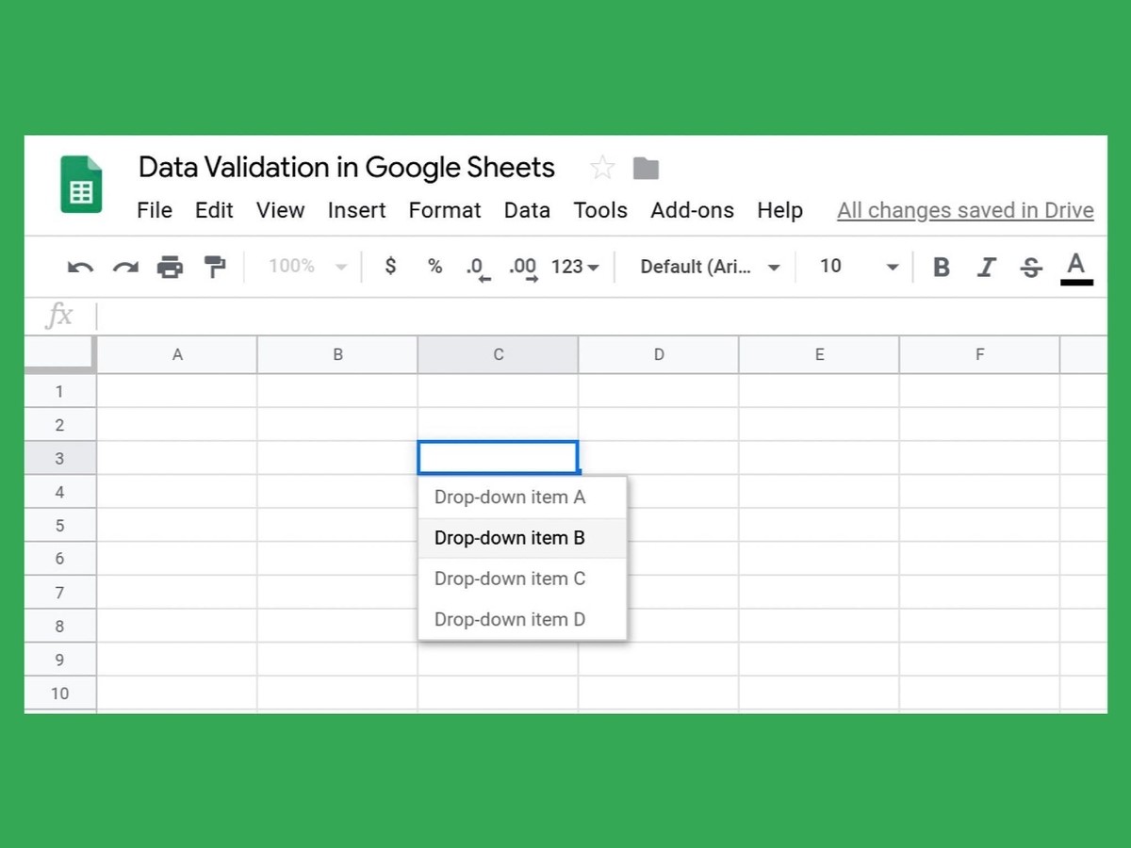The width and height of the screenshot is (1131, 848).
Task: Select column D header
Action: click(659, 355)
